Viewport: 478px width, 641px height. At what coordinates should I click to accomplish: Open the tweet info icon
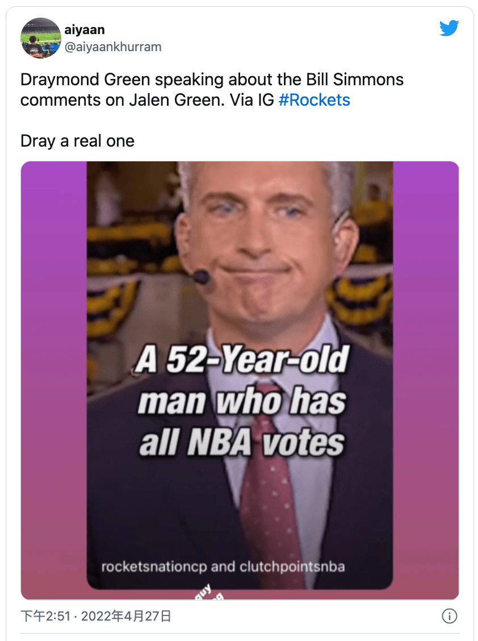click(x=449, y=617)
